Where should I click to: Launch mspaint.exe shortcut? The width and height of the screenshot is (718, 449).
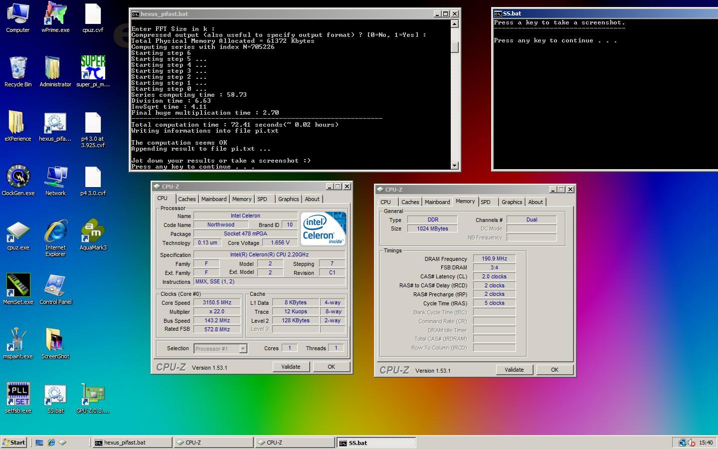pos(18,344)
